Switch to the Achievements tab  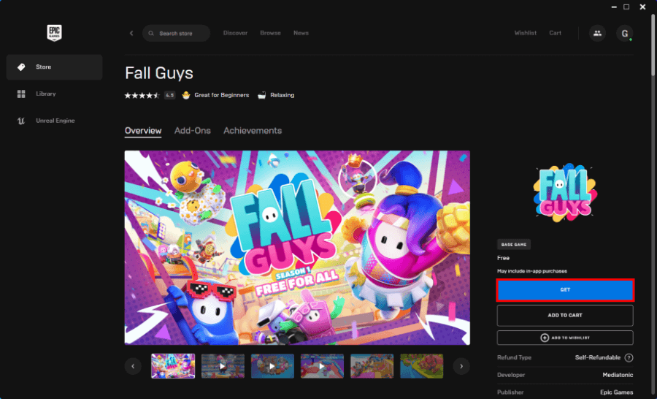(x=253, y=131)
